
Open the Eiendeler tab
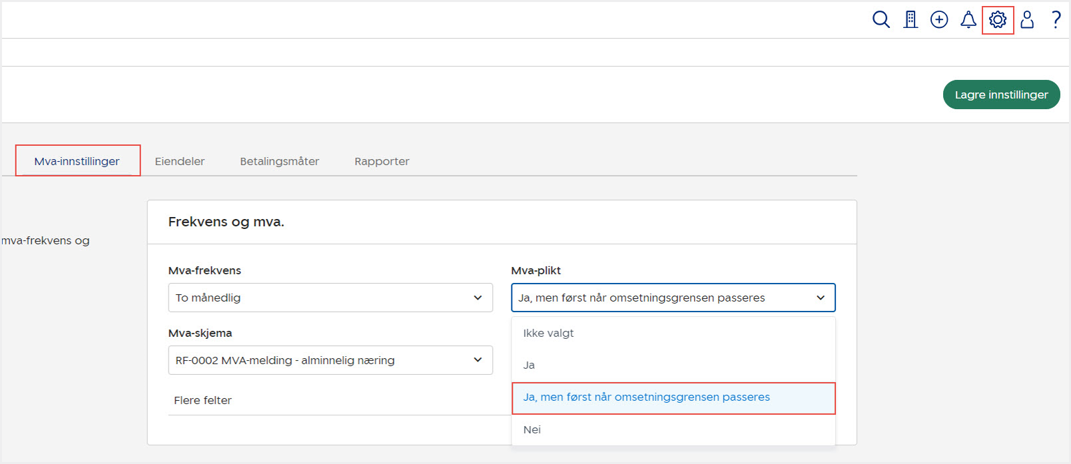point(180,161)
